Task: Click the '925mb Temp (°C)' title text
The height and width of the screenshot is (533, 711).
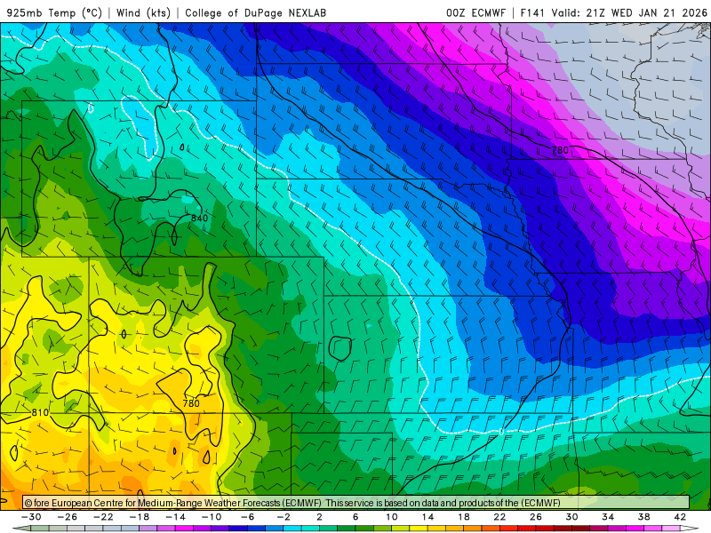Action: [x=54, y=12]
